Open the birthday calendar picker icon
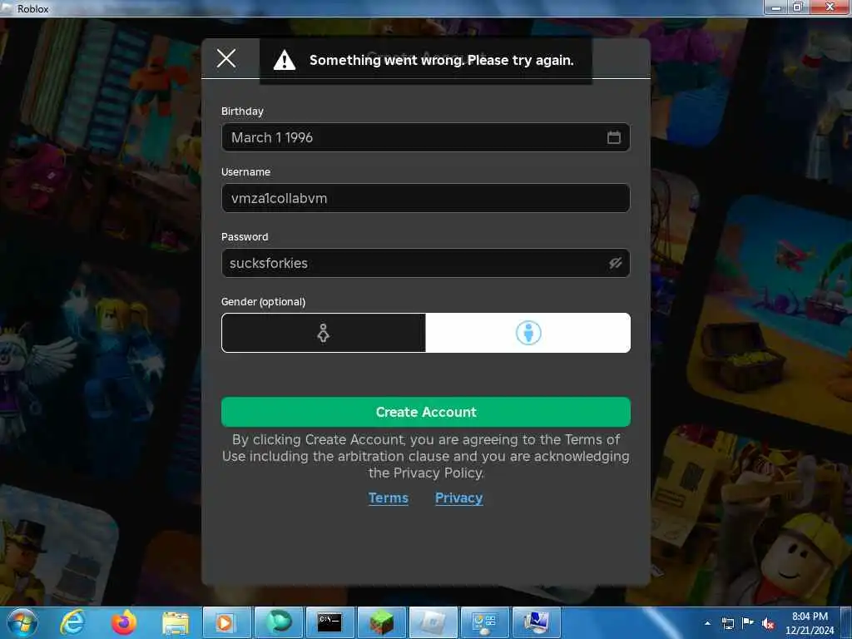Image resolution: width=852 pixels, height=639 pixels. point(613,137)
